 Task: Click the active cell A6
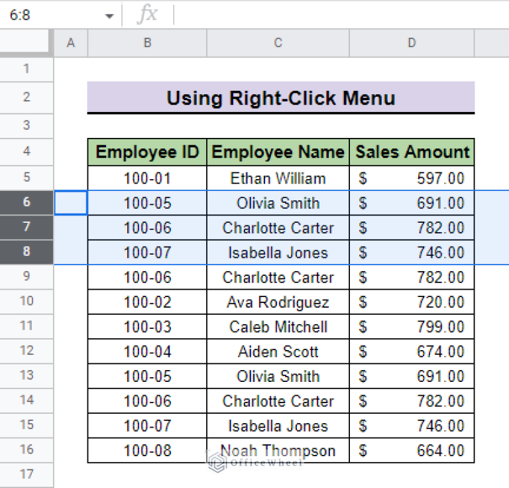tap(71, 203)
